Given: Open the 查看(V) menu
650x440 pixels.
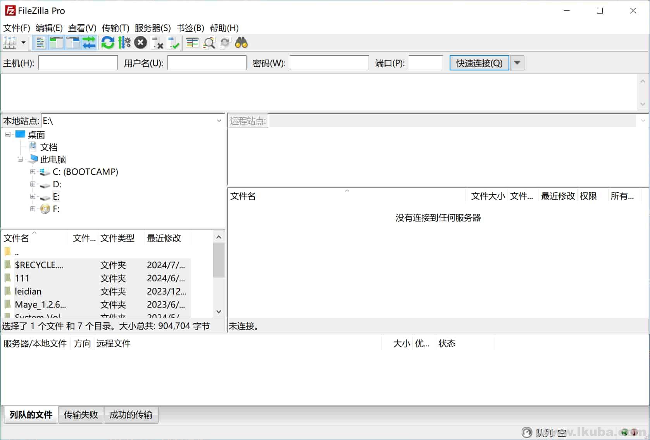Looking at the screenshot, I should (82, 28).
